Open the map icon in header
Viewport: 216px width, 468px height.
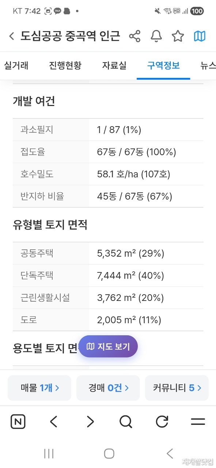tap(200, 36)
